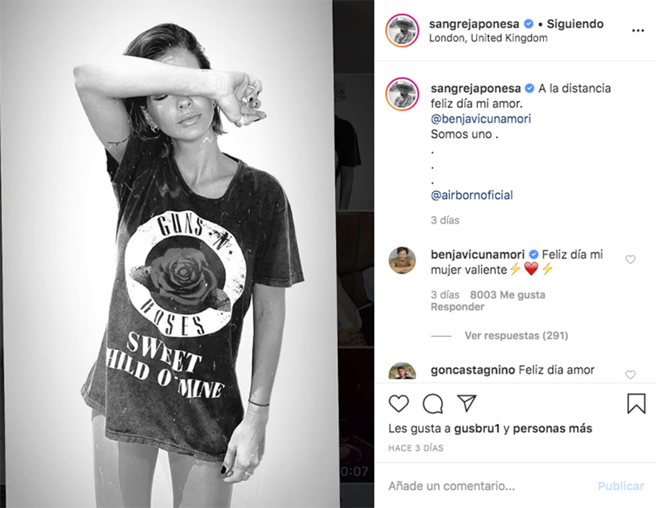Viewport: 656px width, 508px height.
Task: Toggle the Siguiendo follow status
Action: point(575,24)
